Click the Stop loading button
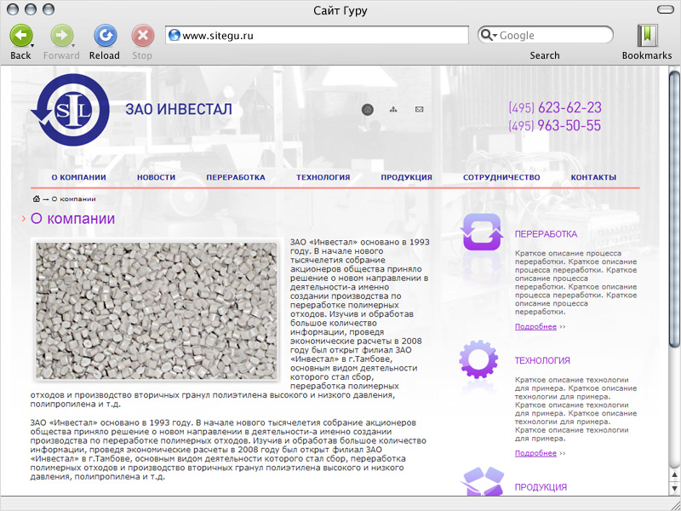Screen dimensions: 681x511 point(143,36)
